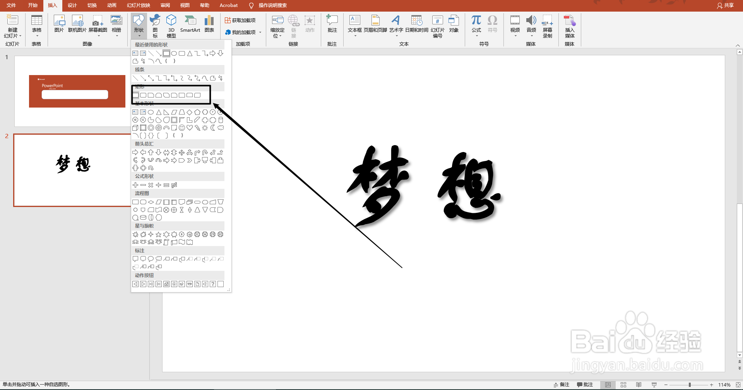The height and width of the screenshot is (390, 743).
Task: Click the 共享 share button
Action: [x=727, y=5]
